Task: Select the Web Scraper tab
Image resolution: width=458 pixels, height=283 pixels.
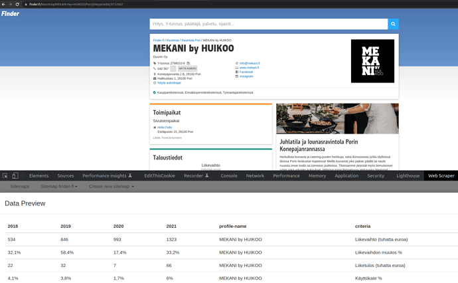Action: click(441, 175)
